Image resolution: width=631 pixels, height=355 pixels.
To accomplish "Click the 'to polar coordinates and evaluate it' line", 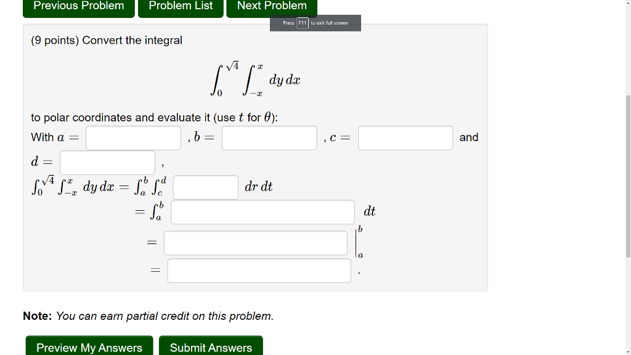I will pos(155,118).
